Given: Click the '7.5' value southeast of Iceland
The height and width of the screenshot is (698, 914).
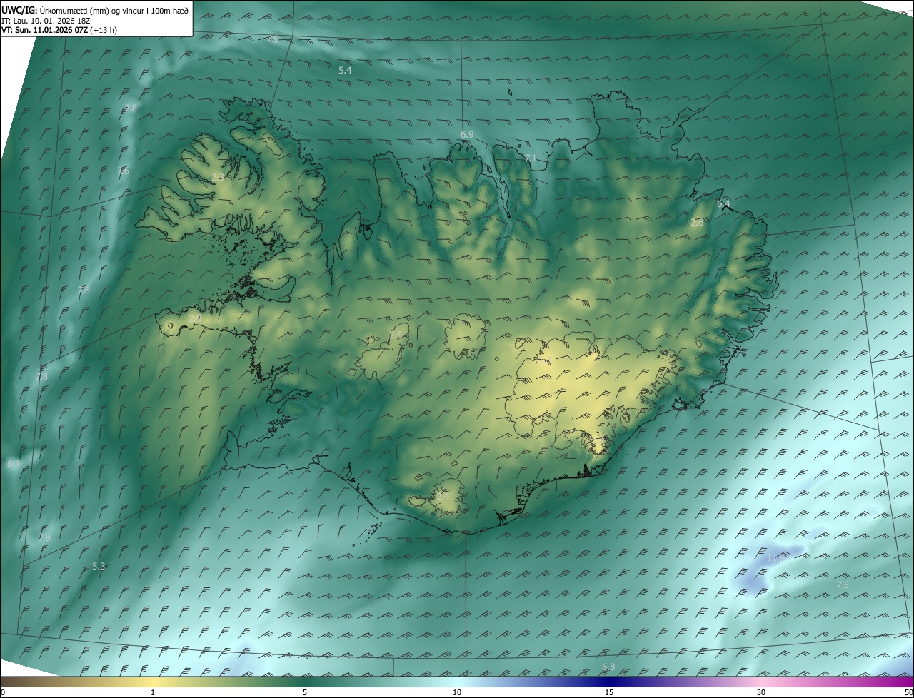Looking at the screenshot, I should (843, 585).
